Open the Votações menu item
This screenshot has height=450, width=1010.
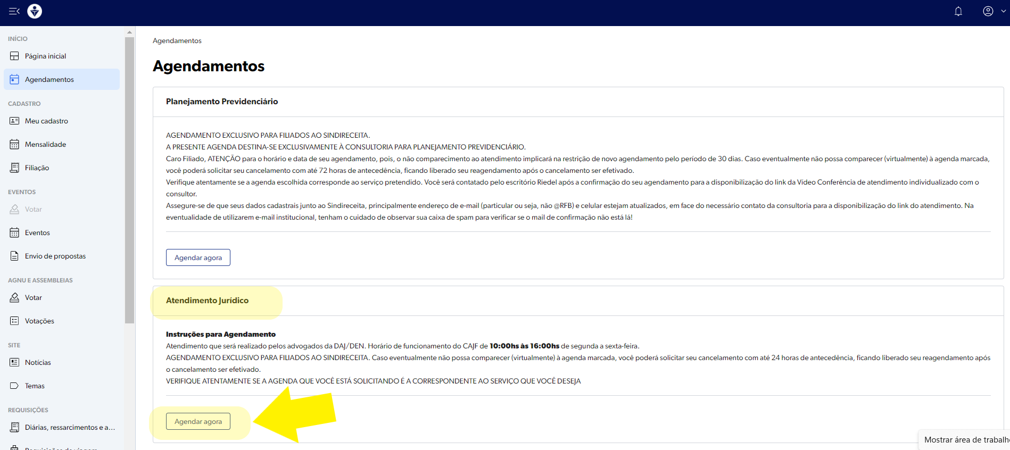coord(39,321)
